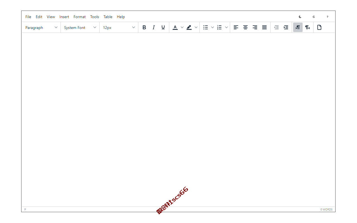Align text to the left

[x=236, y=27]
